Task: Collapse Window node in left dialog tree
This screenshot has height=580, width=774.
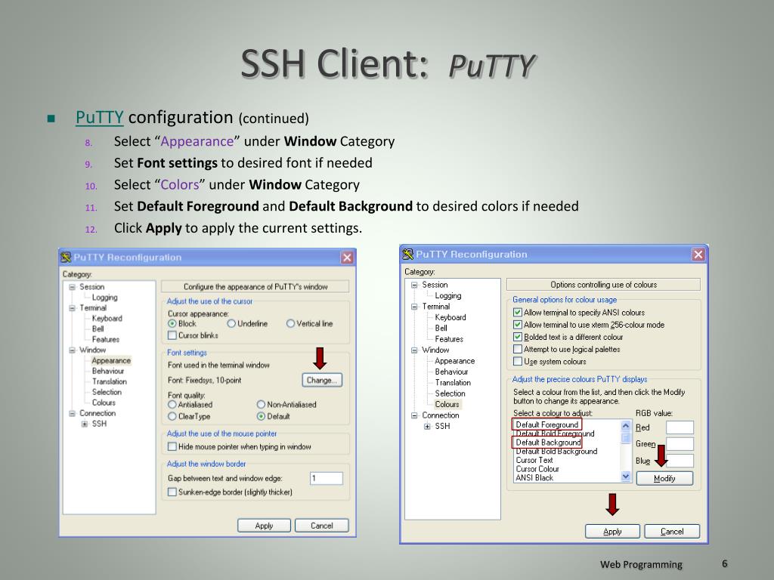Action: tap(72, 350)
